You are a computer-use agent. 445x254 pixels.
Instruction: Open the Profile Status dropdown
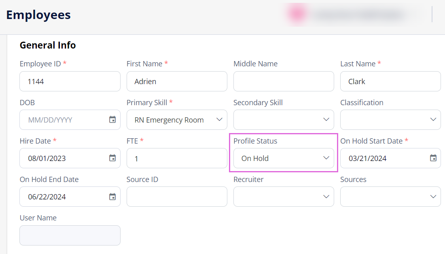pyautogui.click(x=284, y=158)
